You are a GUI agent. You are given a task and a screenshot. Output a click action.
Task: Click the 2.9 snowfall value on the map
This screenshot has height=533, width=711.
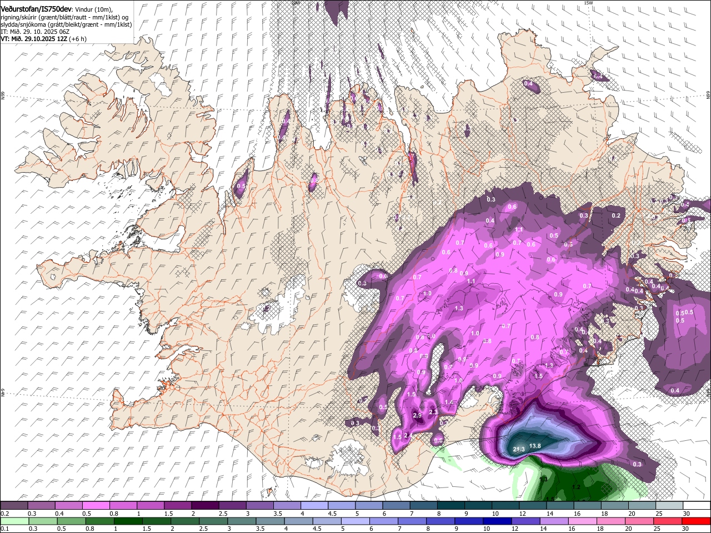pyautogui.click(x=418, y=415)
